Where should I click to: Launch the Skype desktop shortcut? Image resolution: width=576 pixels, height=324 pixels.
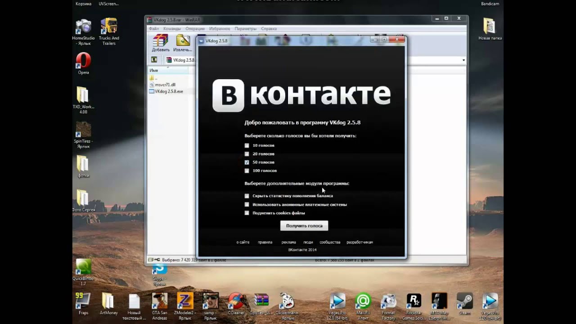(159, 275)
